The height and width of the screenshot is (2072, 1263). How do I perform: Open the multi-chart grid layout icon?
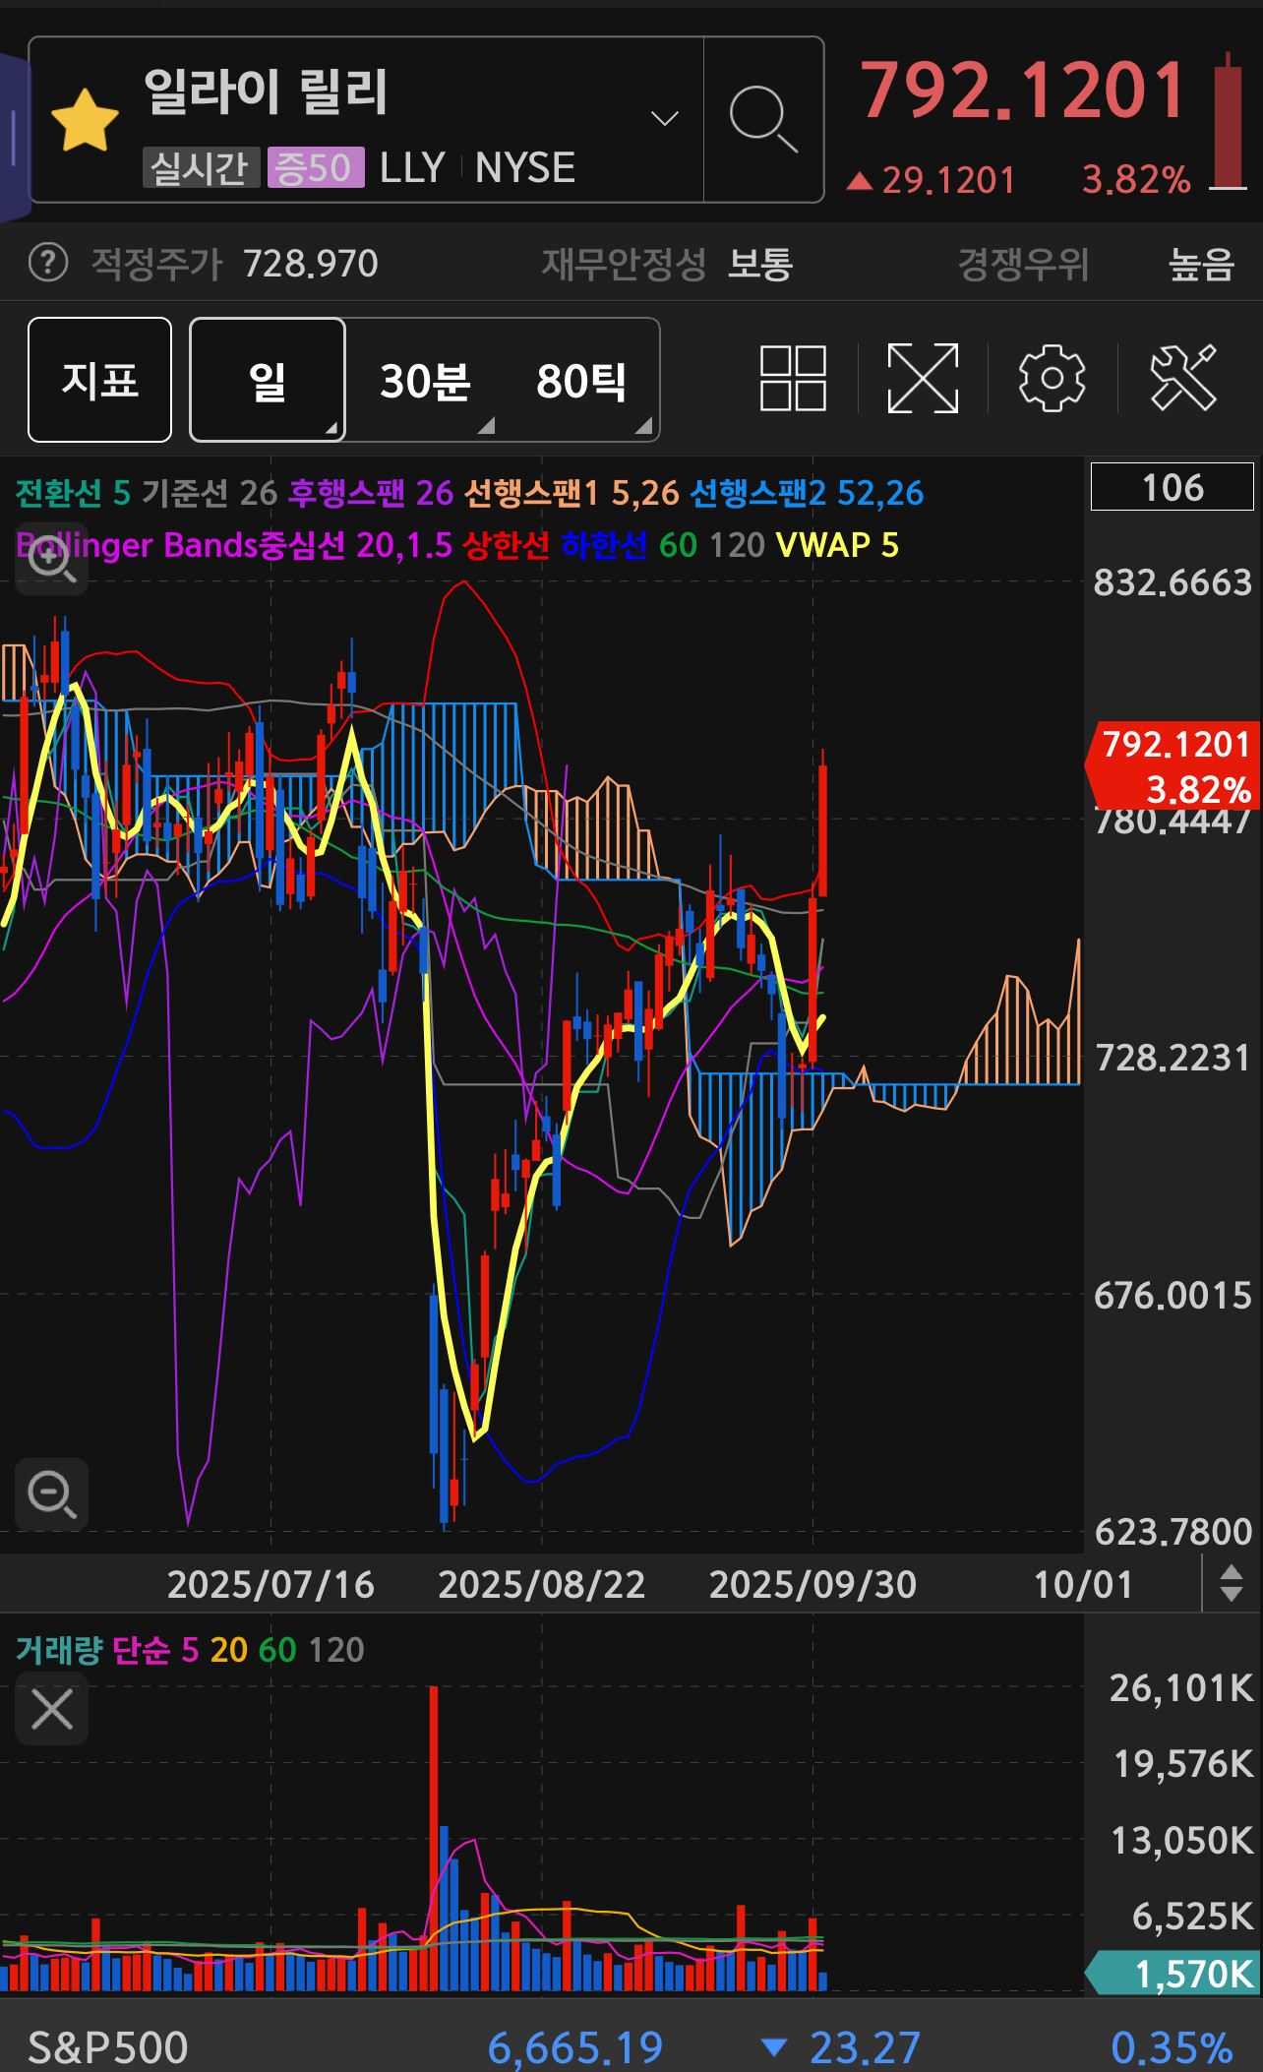coord(793,378)
